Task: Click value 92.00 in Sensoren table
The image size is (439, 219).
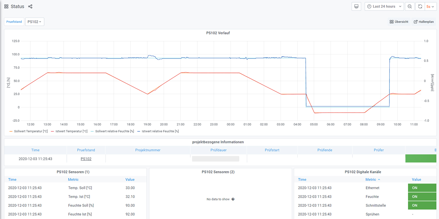Action: coord(130,214)
